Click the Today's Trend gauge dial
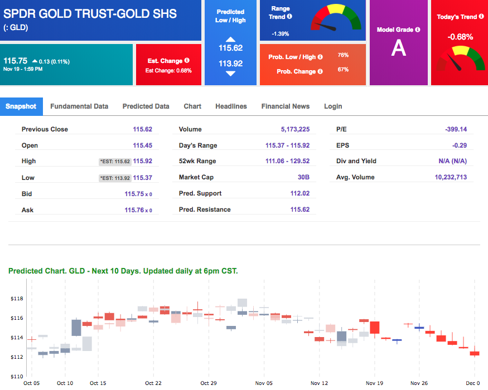The image size is (488, 390). (x=460, y=58)
